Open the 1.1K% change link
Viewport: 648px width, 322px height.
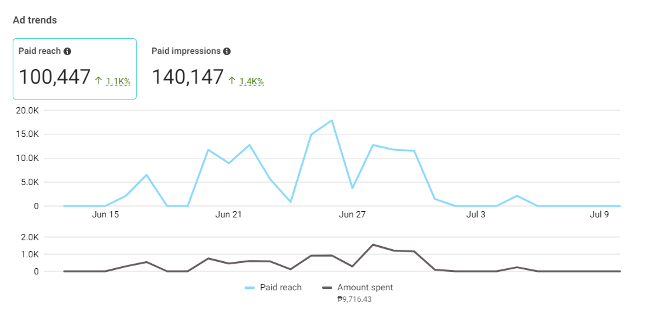(x=118, y=81)
